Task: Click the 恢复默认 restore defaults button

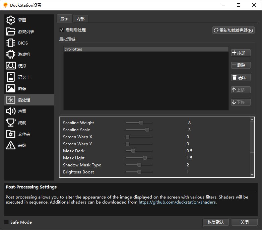Action: point(216,222)
